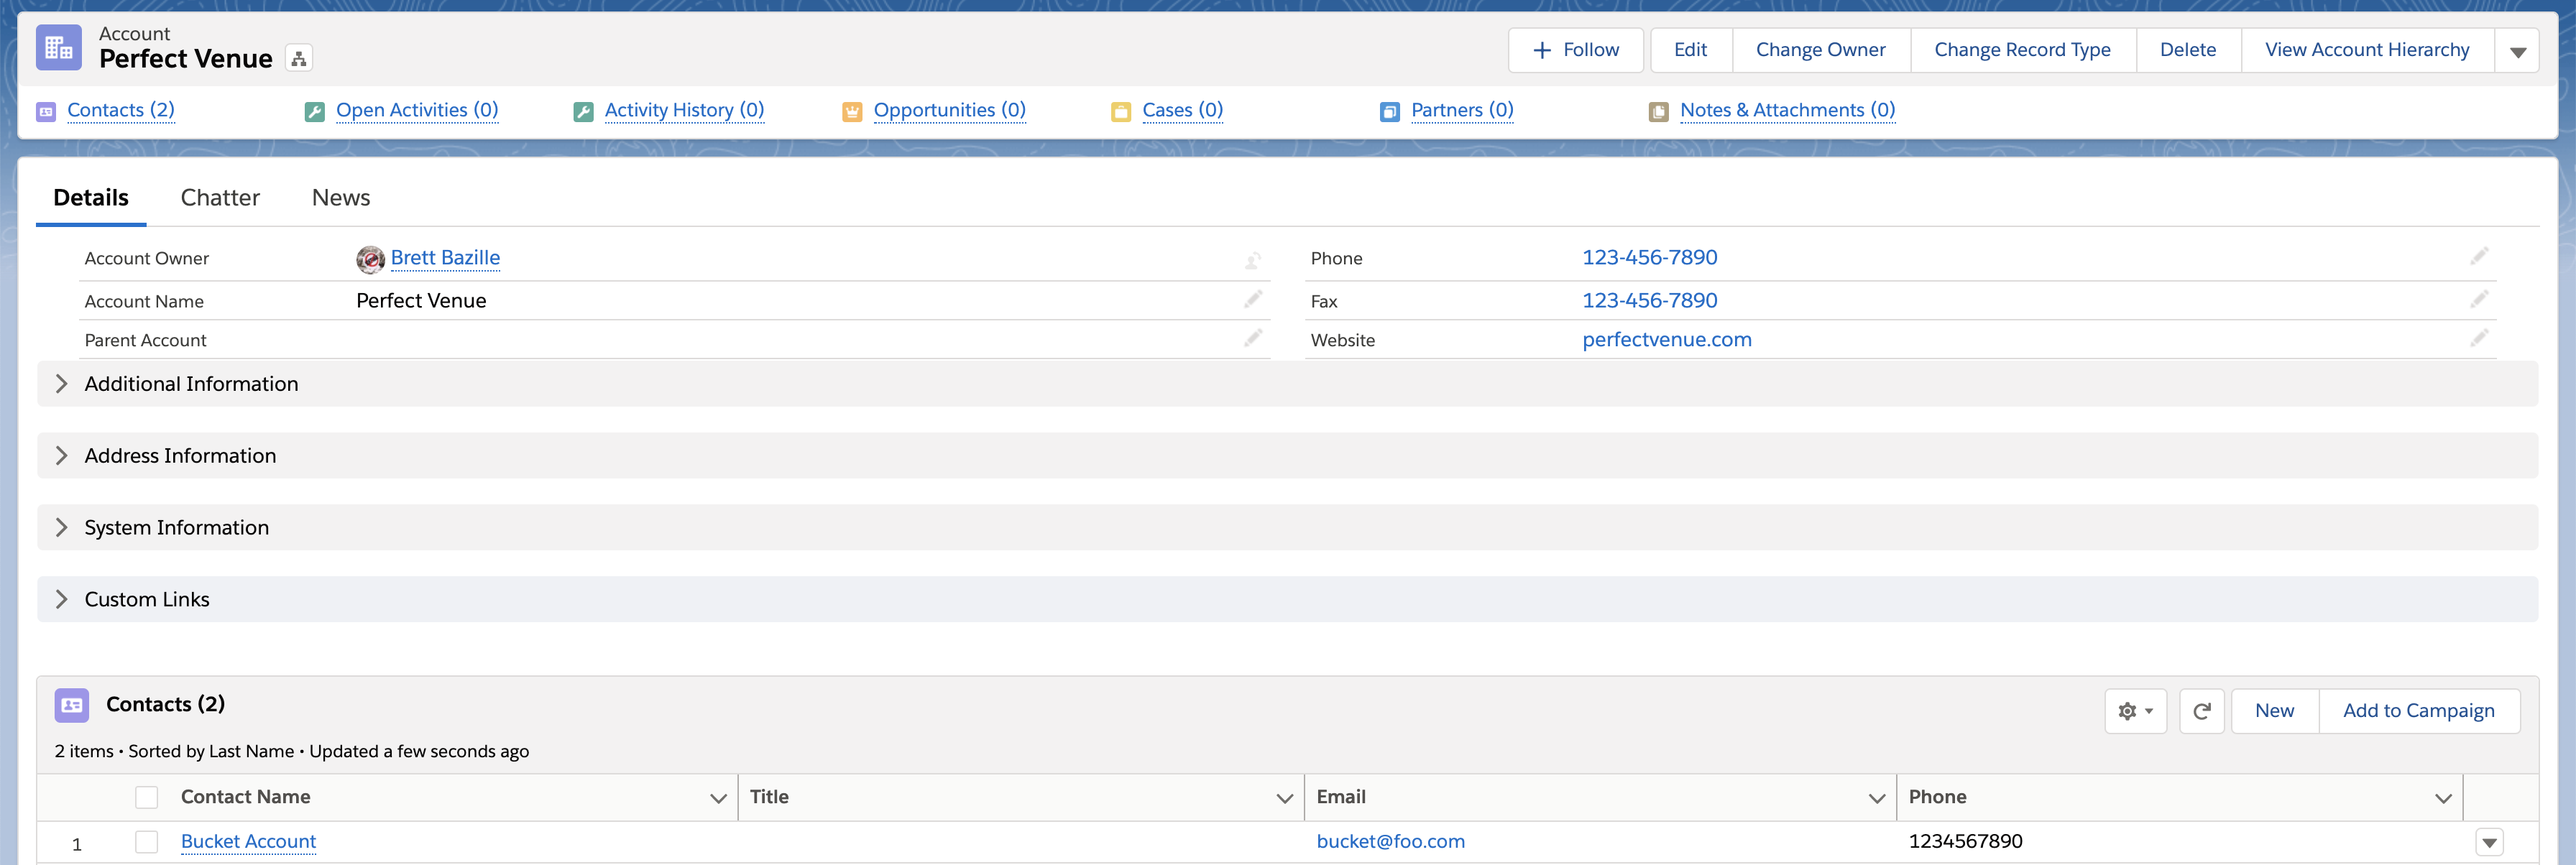Click Change Owner button
Screen dimensions: 2576x865
click(x=1821, y=50)
